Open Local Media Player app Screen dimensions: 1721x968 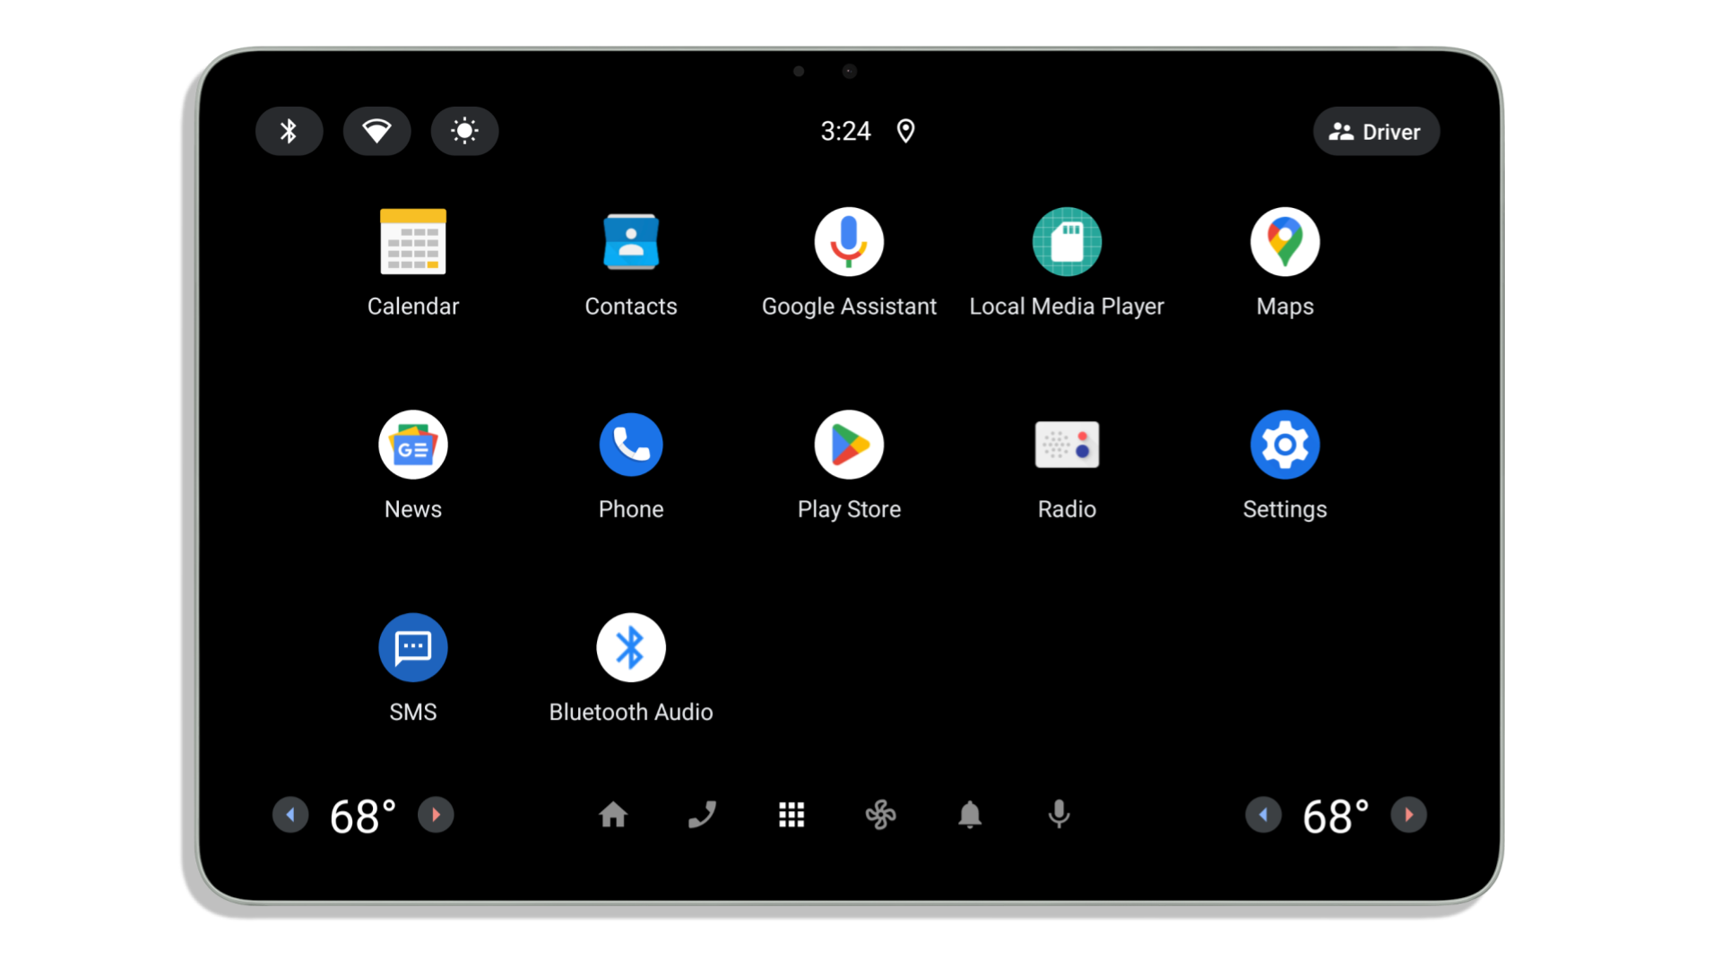coord(1066,242)
